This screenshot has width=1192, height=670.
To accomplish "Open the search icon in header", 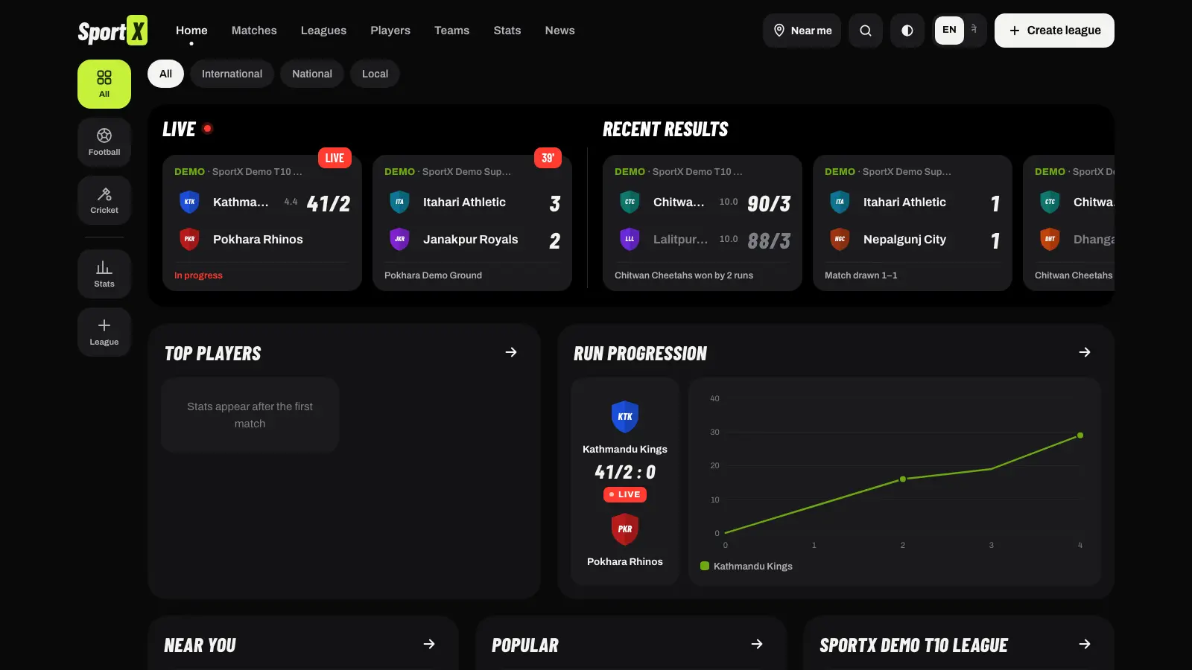I will point(866,31).
